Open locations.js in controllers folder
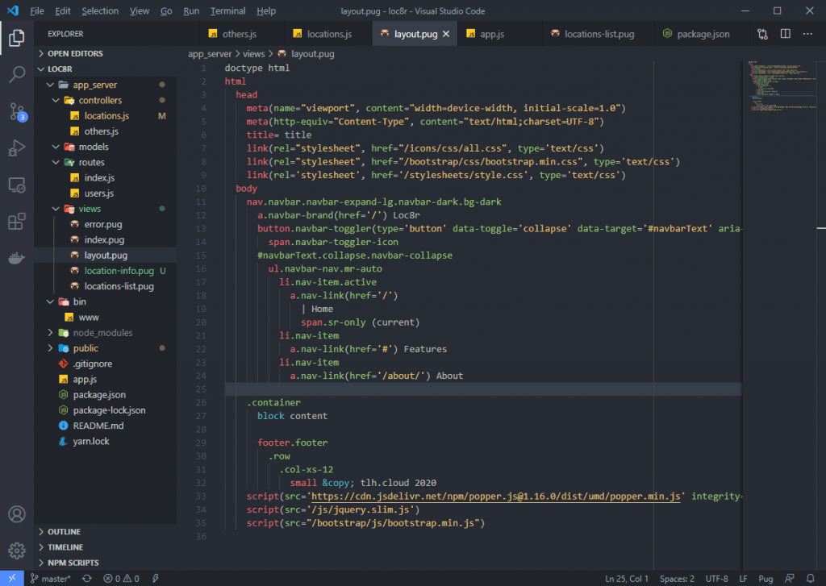 pos(106,116)
